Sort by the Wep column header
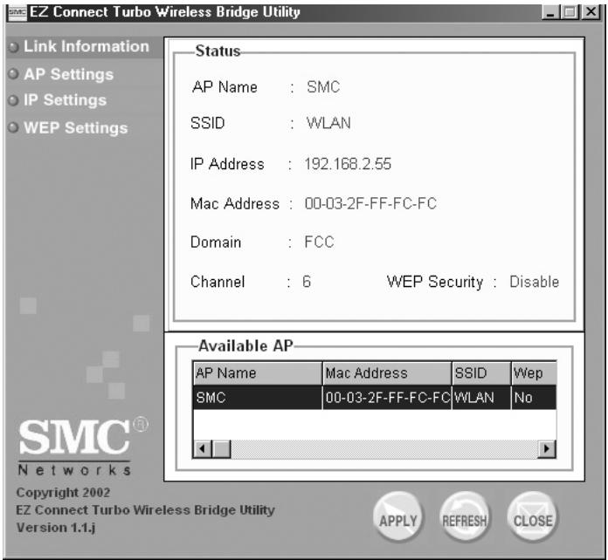 pos(534,373)
